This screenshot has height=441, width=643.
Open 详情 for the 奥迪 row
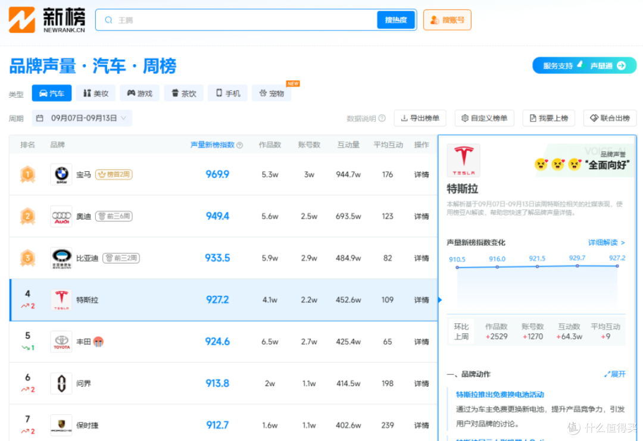(x=421, y=217)
